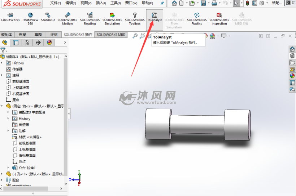Toggle PhotoView 360 add-in

[30, 19]
